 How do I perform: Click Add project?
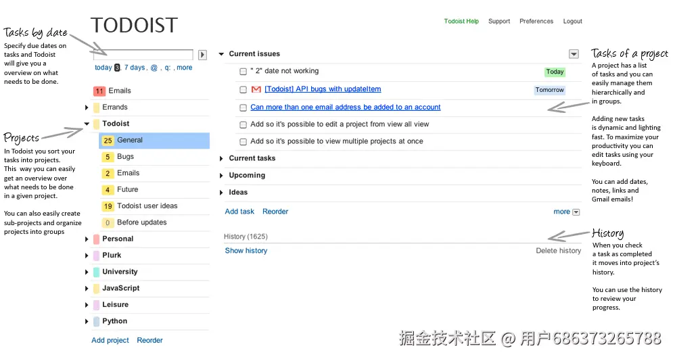click(x=110, y=340)
